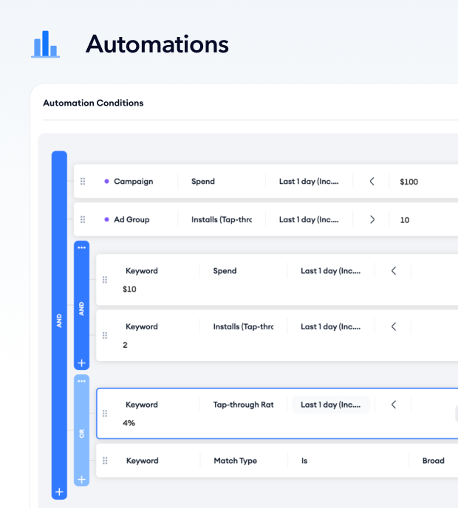Change less-than operator in Campaign row
The height and width of the screenshot is (508, 458).
tap(372, 181)
